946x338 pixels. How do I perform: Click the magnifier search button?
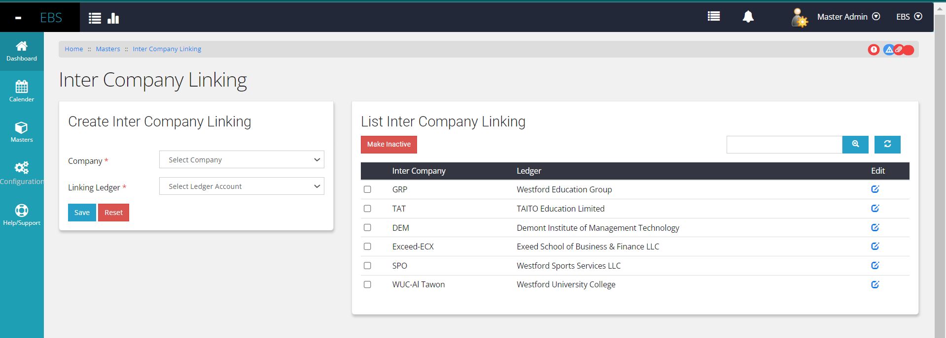pyautogui.click(x=855, y=144)
